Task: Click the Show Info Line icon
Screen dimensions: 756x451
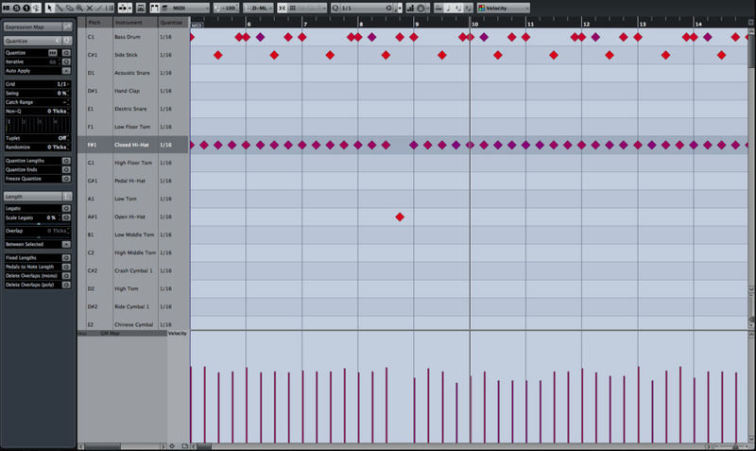Action: pos(7,8)
